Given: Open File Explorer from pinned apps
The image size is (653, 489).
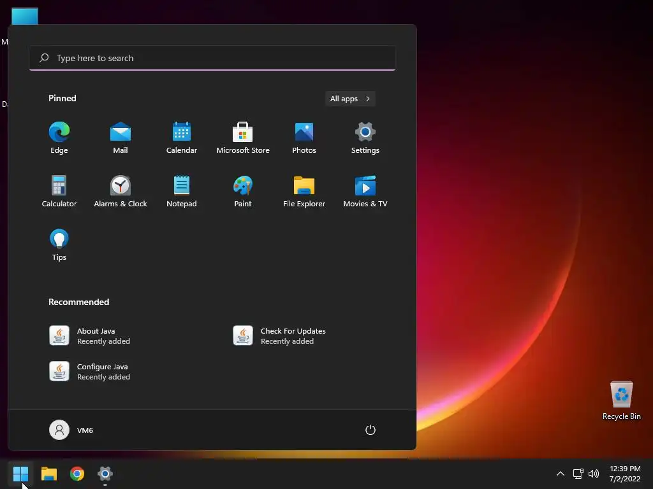Looking at the screenshot, I should 304,191.
